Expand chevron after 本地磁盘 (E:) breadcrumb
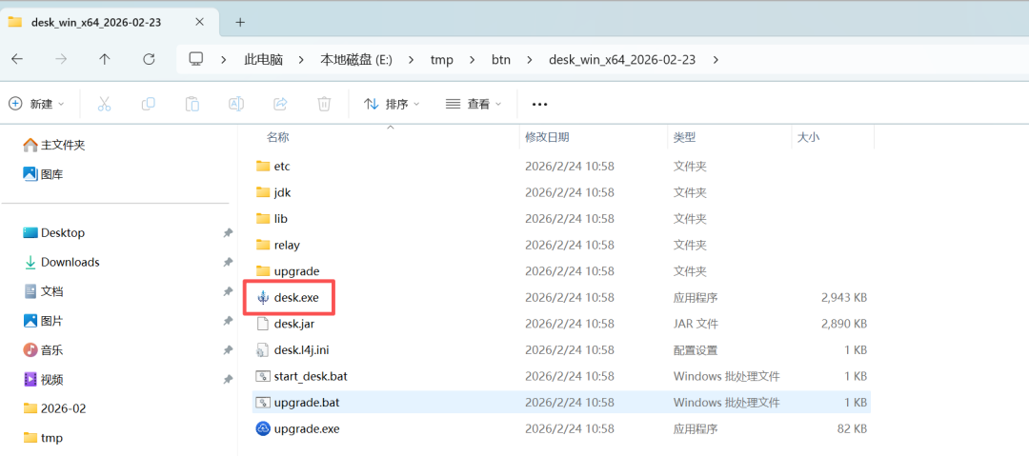 [412, 60]
